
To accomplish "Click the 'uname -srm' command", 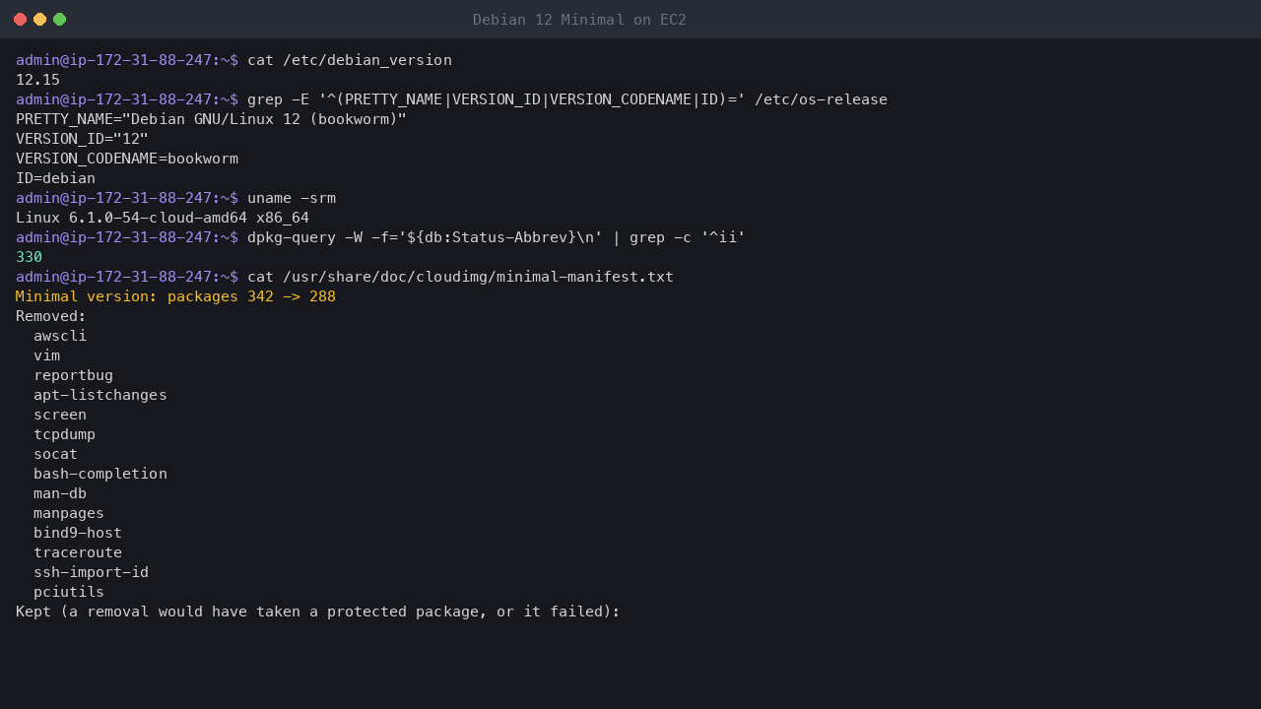I will point(292,198).
